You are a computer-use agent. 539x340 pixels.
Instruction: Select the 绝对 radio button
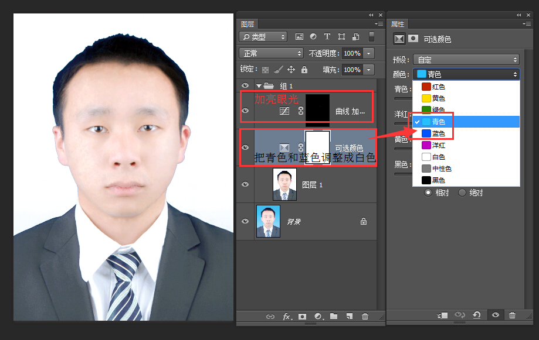click(x=462, y=193)
